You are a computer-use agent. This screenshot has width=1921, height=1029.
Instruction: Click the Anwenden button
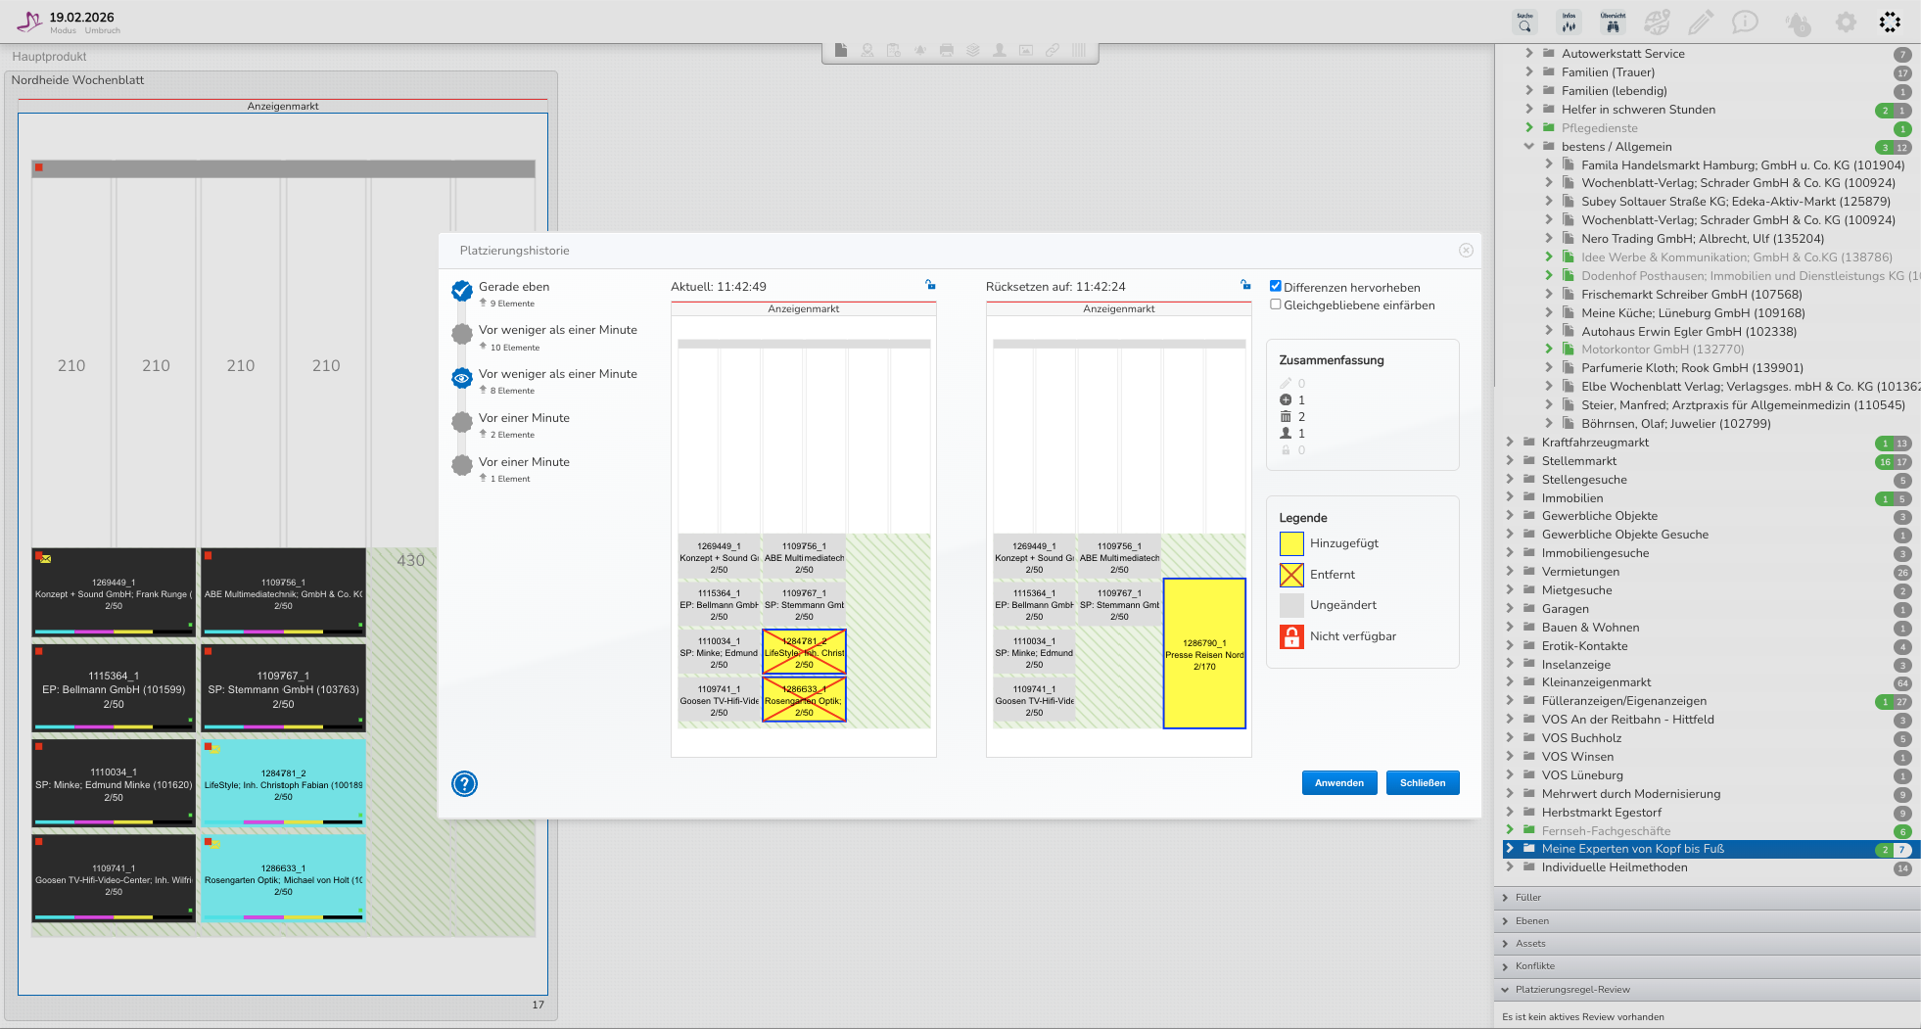coord(1338,783)
